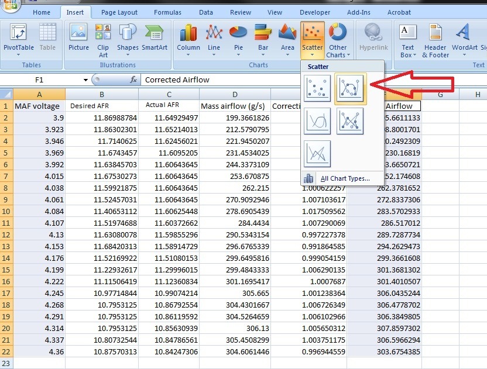Expand the Name Box dropdown
Viewport: 487px width, 369px height.
coord(85,80)
